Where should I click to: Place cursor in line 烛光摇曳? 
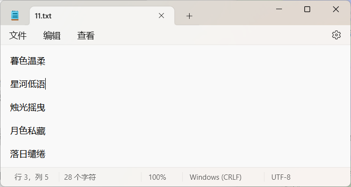[28, 108]
